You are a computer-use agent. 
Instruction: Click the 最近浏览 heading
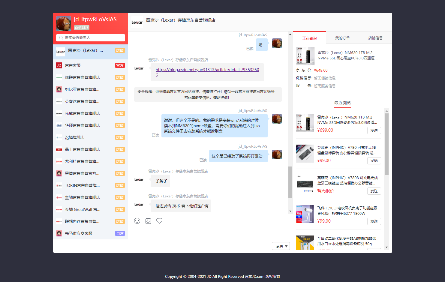click(342, 103)
